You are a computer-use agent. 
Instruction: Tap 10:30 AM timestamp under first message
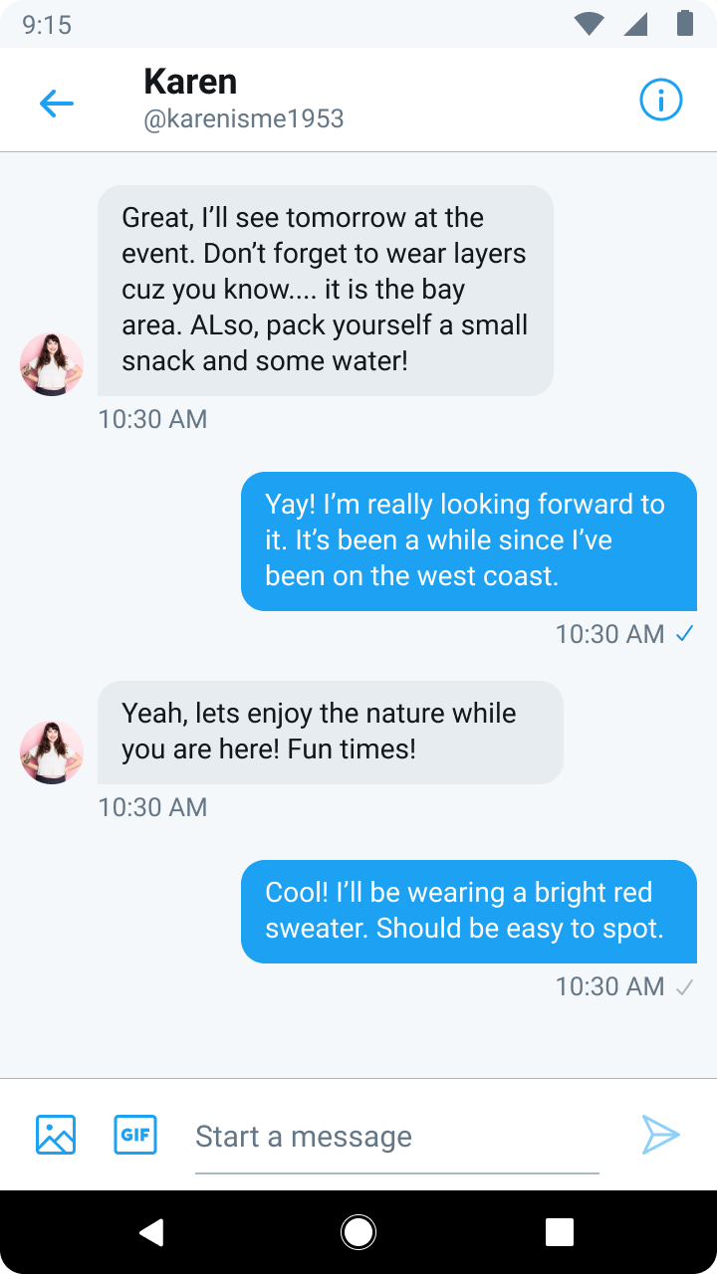(152, 419)
